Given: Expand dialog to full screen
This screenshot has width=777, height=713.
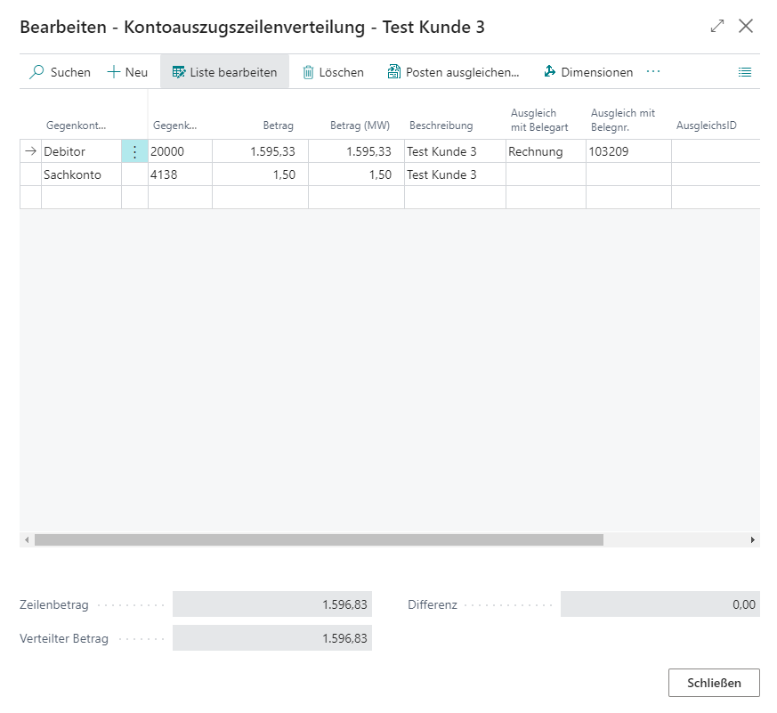Looking at the screenshot, I should coord(717,26).
